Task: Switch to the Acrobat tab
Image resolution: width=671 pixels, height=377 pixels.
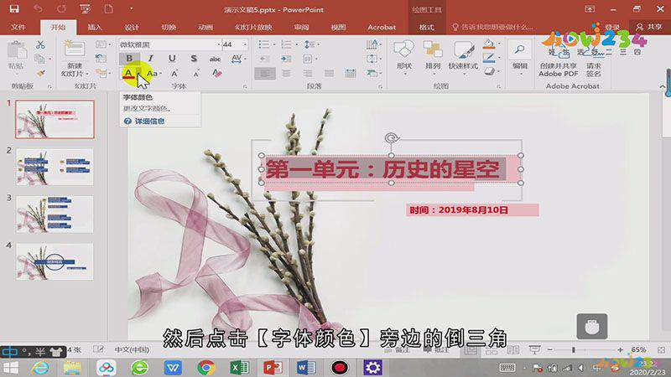Action: (382, 27)
